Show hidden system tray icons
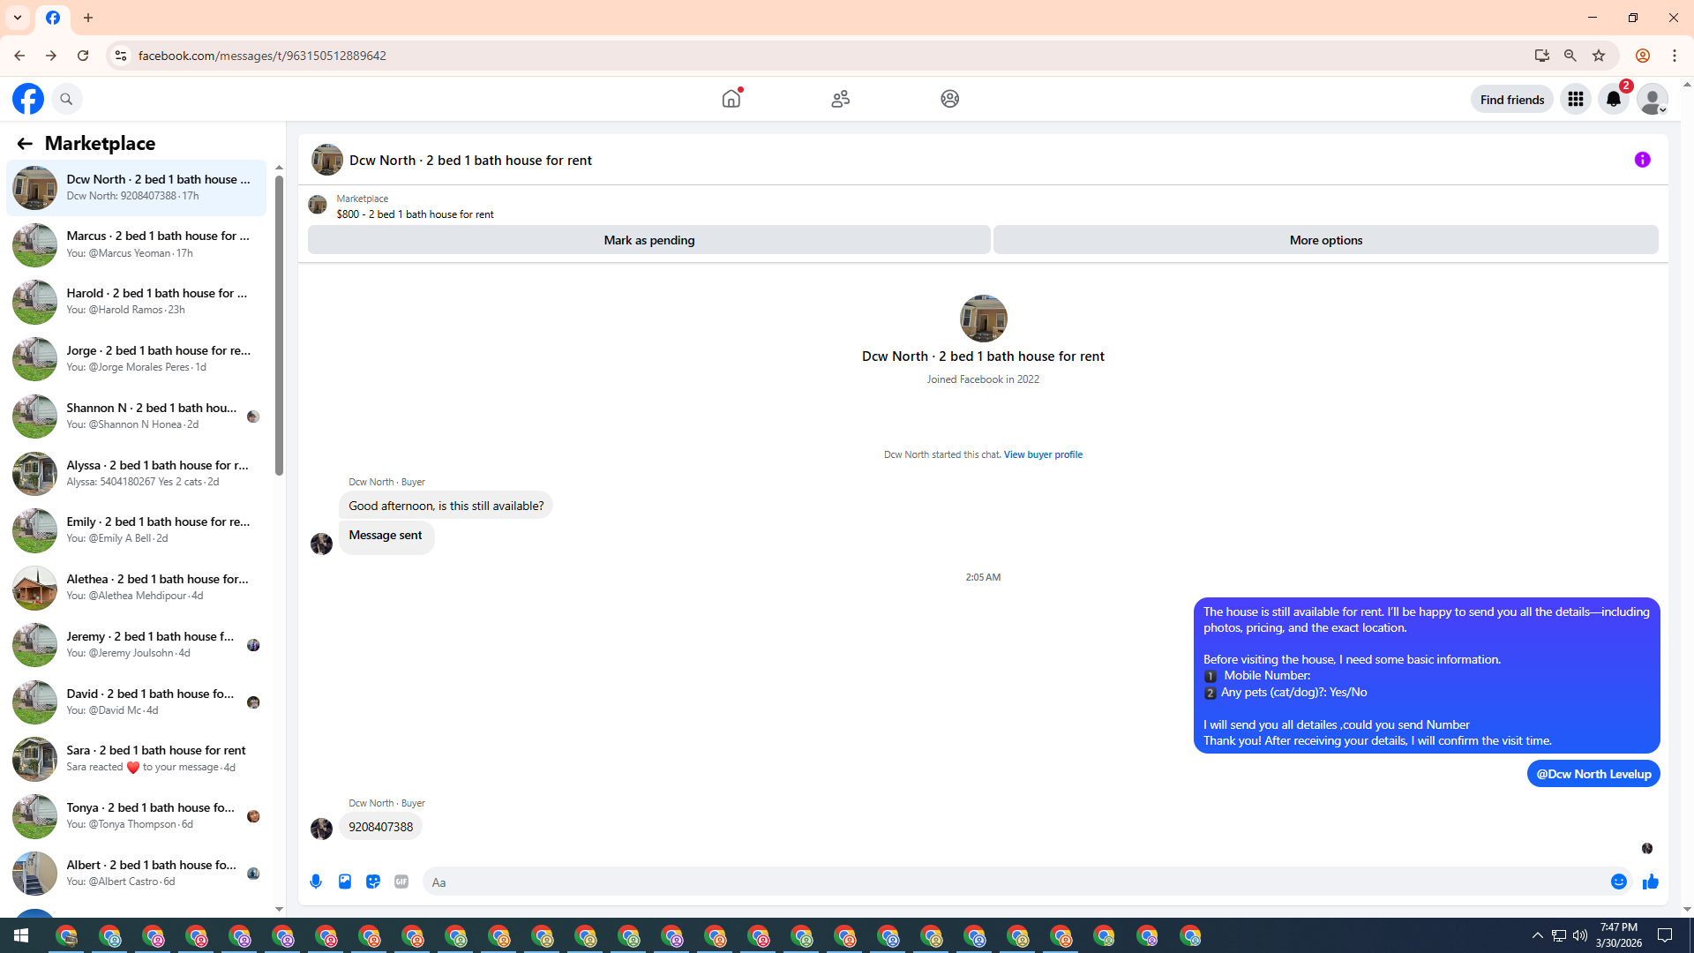Image resolution: width=1694 pixels, height=953 pixels. [x=1537, y=935]
